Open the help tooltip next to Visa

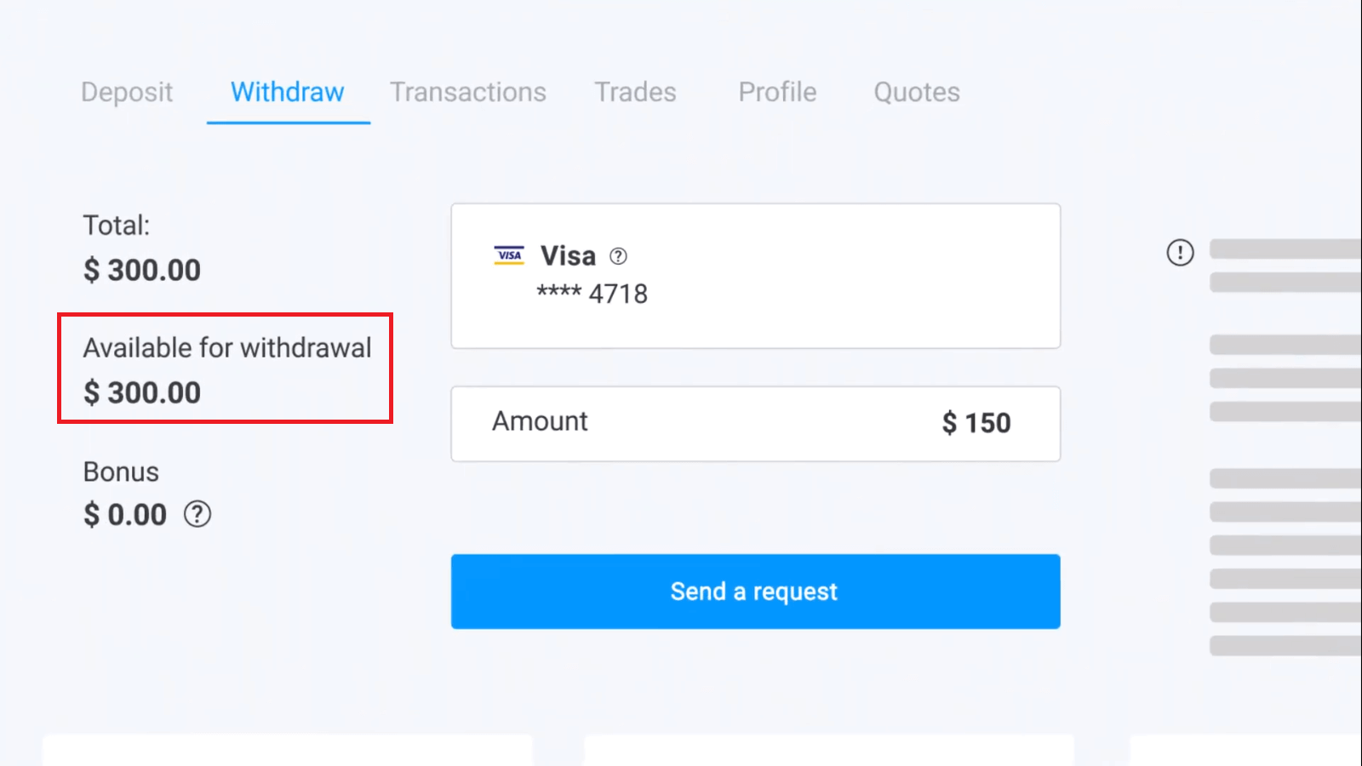point(619,255)
